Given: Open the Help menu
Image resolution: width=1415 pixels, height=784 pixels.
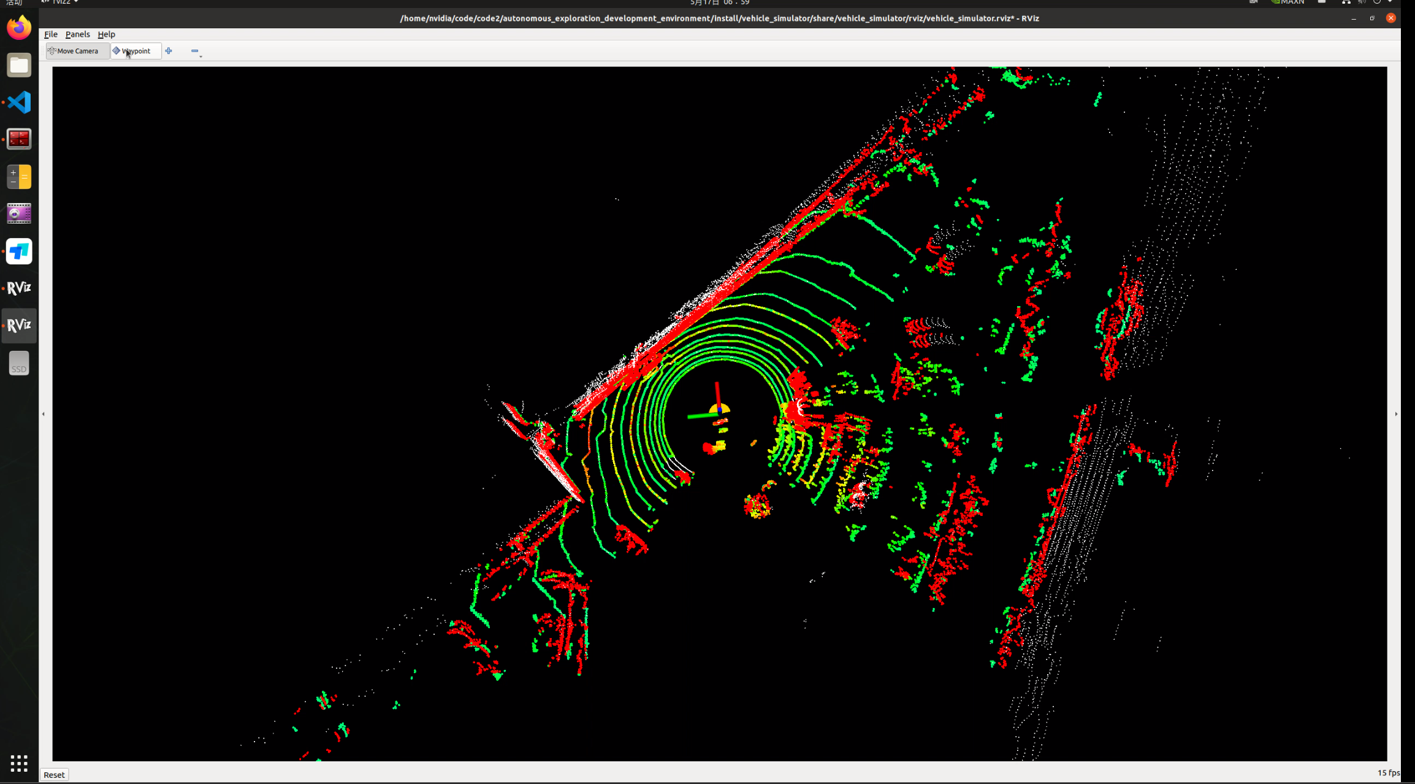Looking at the screenshot, I should coord(106,34).
